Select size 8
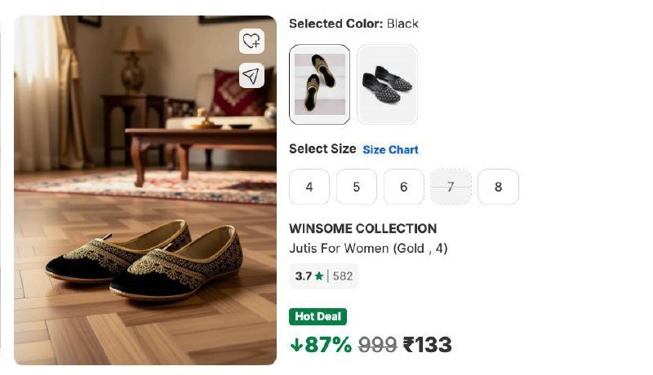The height and width of the screenshot is (375, 653). 498,187
